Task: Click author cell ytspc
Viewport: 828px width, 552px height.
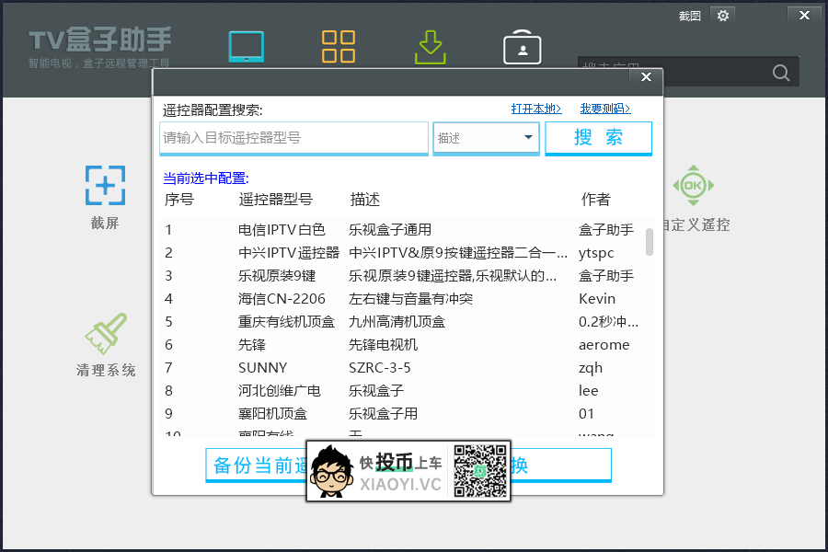Action: [596, 253]
